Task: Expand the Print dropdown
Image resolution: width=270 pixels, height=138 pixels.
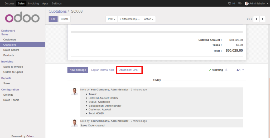Action: (112, 19)
